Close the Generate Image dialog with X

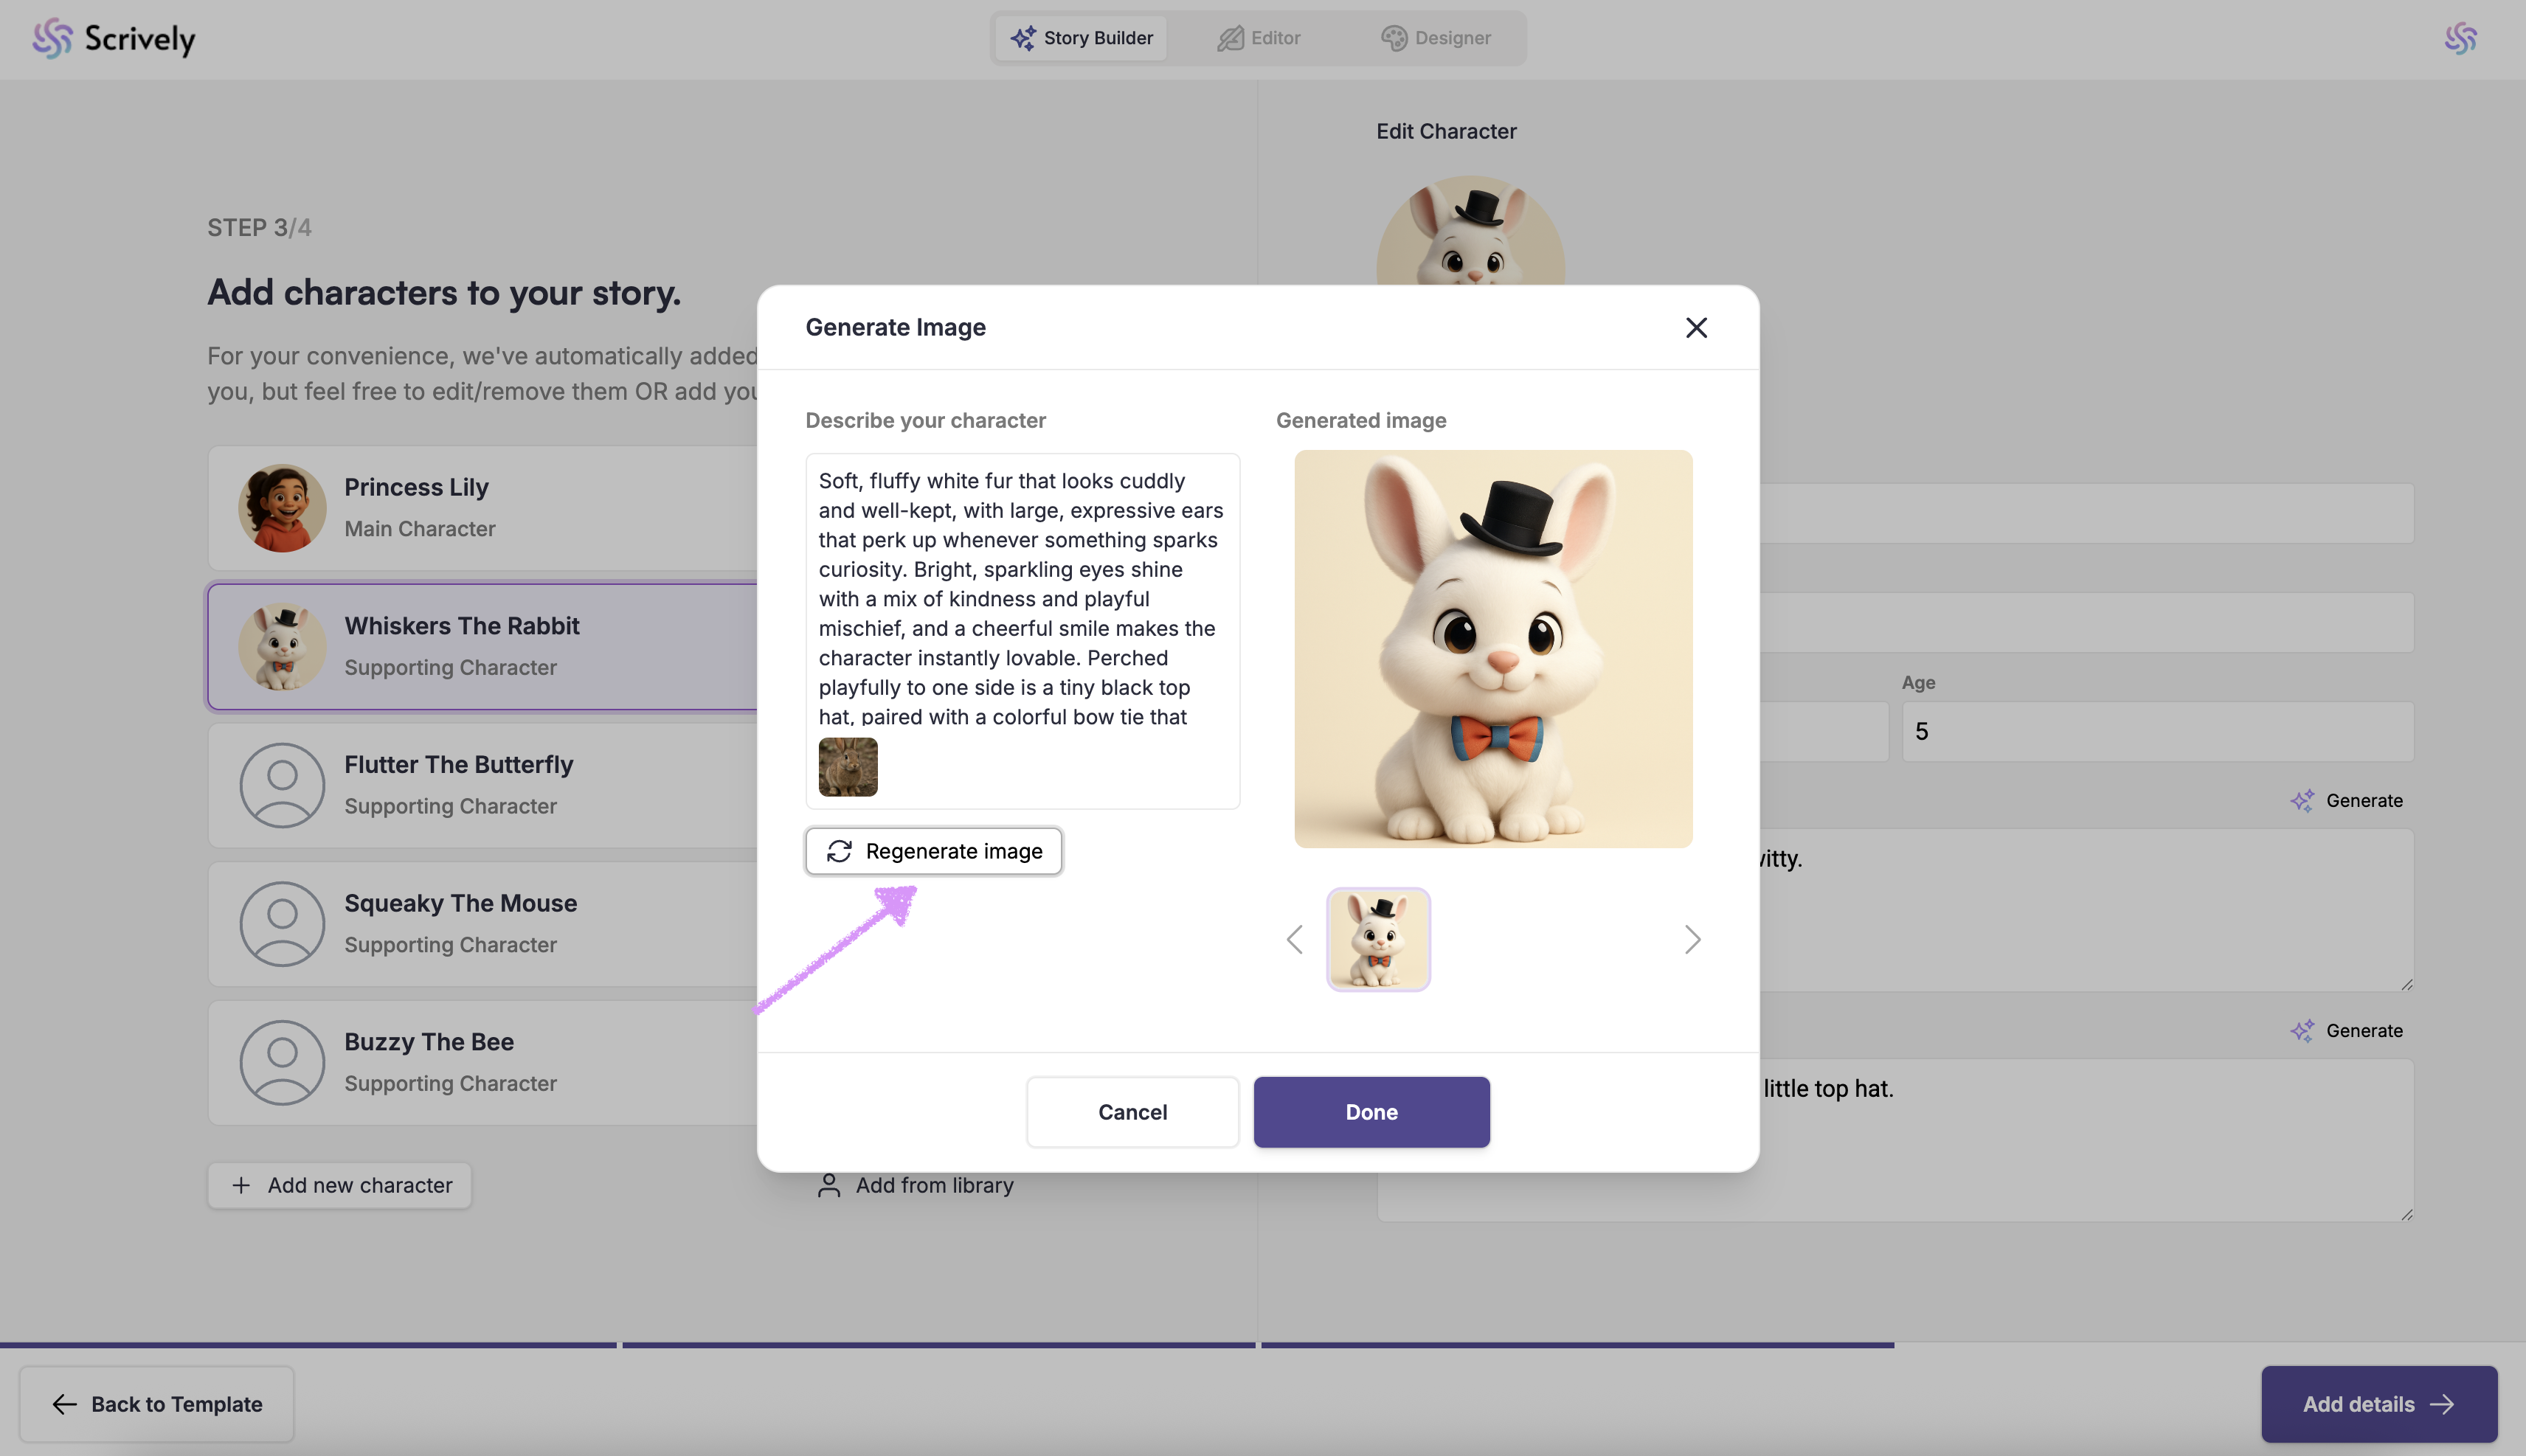click(1695, 328)
